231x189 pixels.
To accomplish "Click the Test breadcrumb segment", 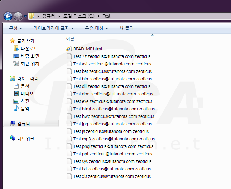I will [x=106, y=16].
